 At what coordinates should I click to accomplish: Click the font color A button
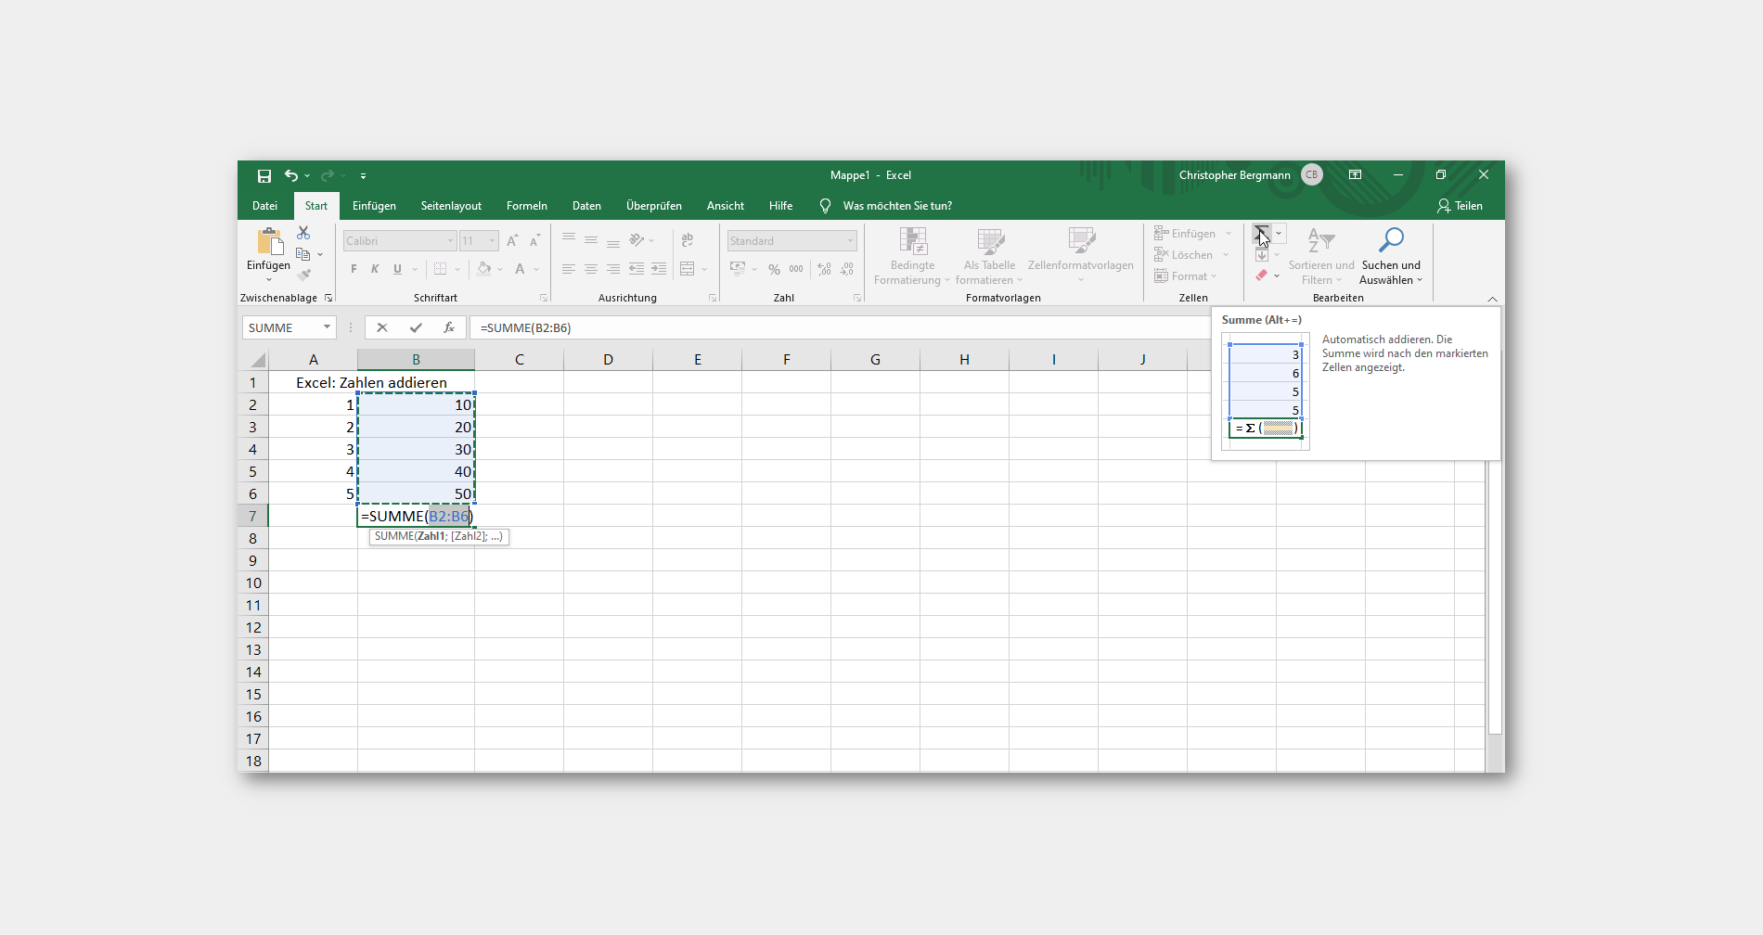click(520, 269)
